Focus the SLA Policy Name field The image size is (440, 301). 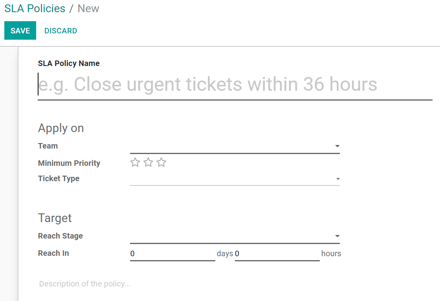click(235, 84)
